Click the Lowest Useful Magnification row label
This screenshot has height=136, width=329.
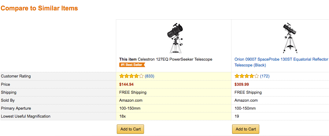tap(26, 116)
